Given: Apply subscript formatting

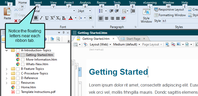Looking at the screenshot, I should click(x=58, y=18).
